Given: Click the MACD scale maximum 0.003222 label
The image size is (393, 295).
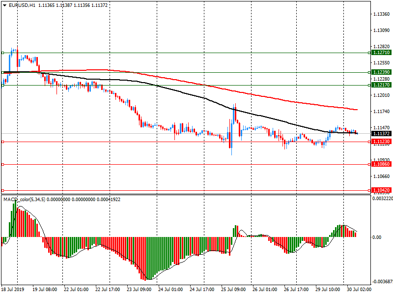Looking at the screenshot, I should pos(383,199).
